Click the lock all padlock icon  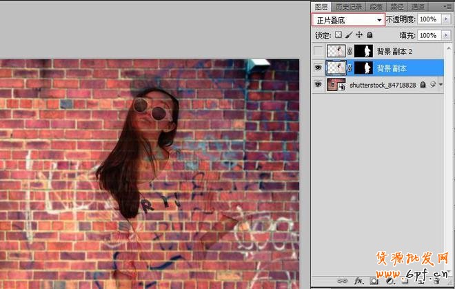(x=370, y=34)
